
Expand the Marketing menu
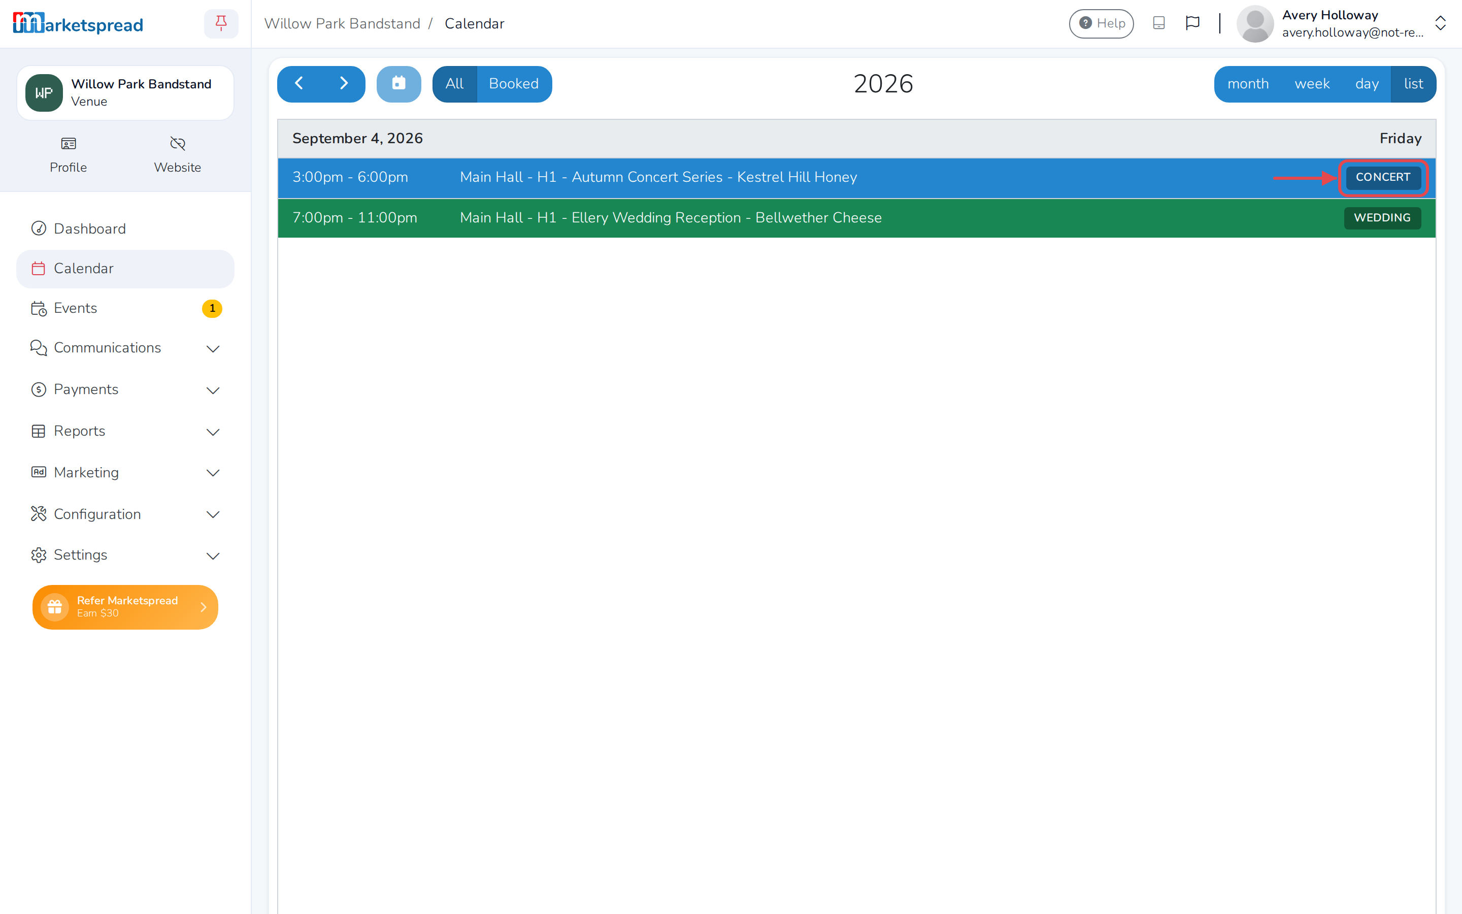125,473
